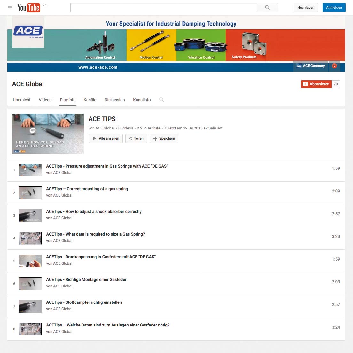This screenshot has height=353, width=353.
Task: Click 'von ACE Global' under Stoßdämpfer video
Action: pos(59,309)
